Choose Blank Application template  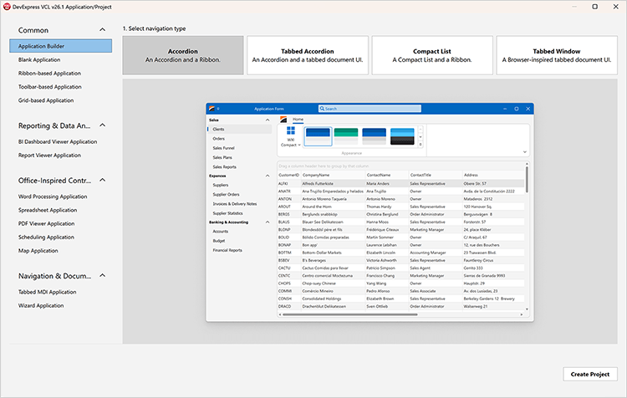pos(39,59)
